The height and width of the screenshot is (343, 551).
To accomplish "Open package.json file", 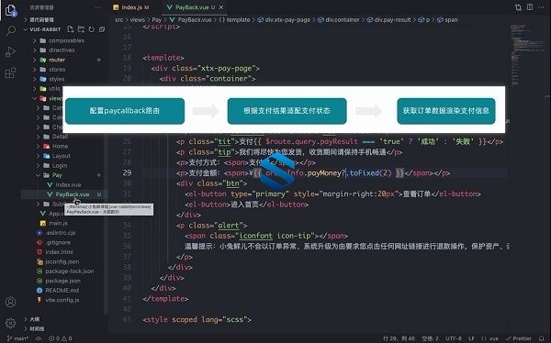I will 62,281.
